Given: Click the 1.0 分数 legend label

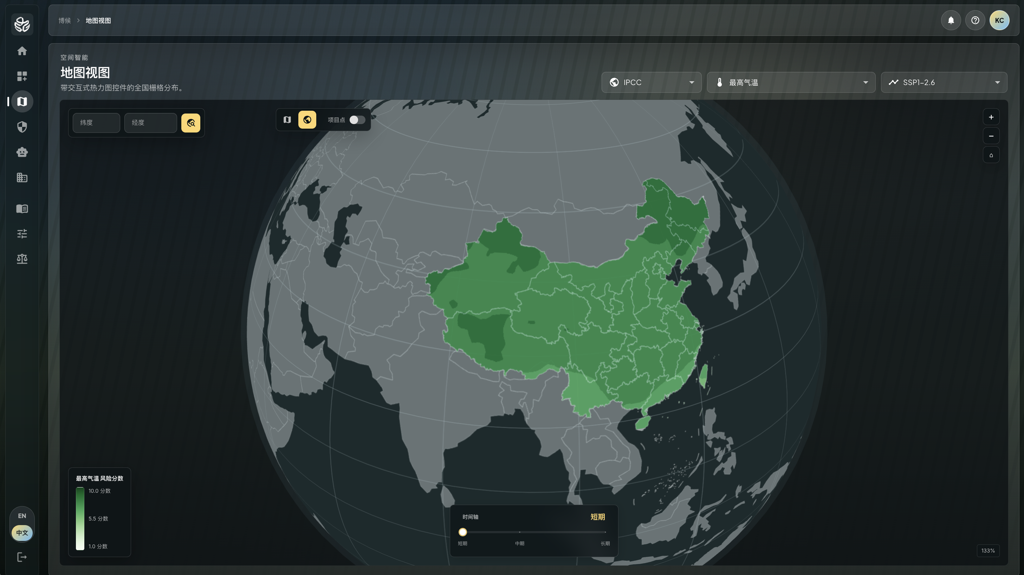Looking at the screenshot, I should [x=98, y=547].
